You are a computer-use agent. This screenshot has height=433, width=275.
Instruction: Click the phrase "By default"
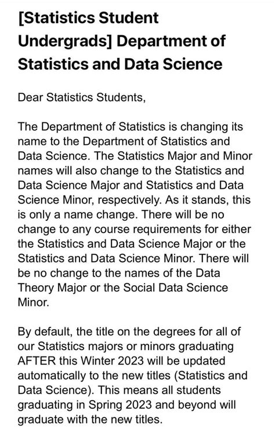click(x=45, y=332)
